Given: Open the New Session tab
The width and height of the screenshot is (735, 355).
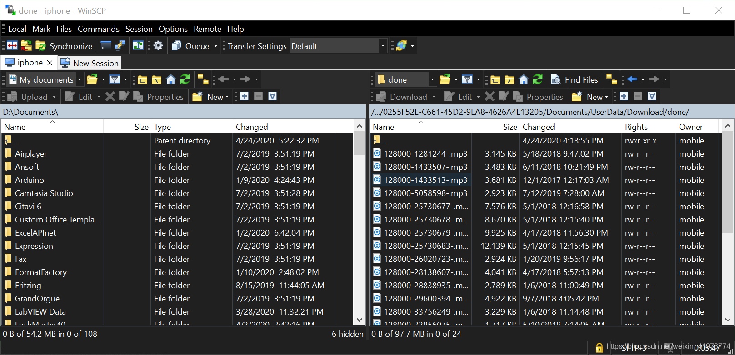Looking at the screenshot, I should click(90, 63).
